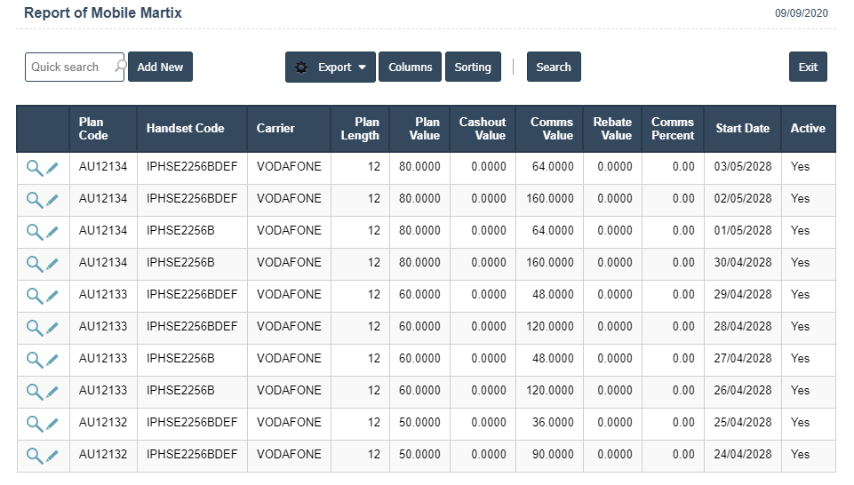Click the Comms Value column header

[x=551, y=129]
